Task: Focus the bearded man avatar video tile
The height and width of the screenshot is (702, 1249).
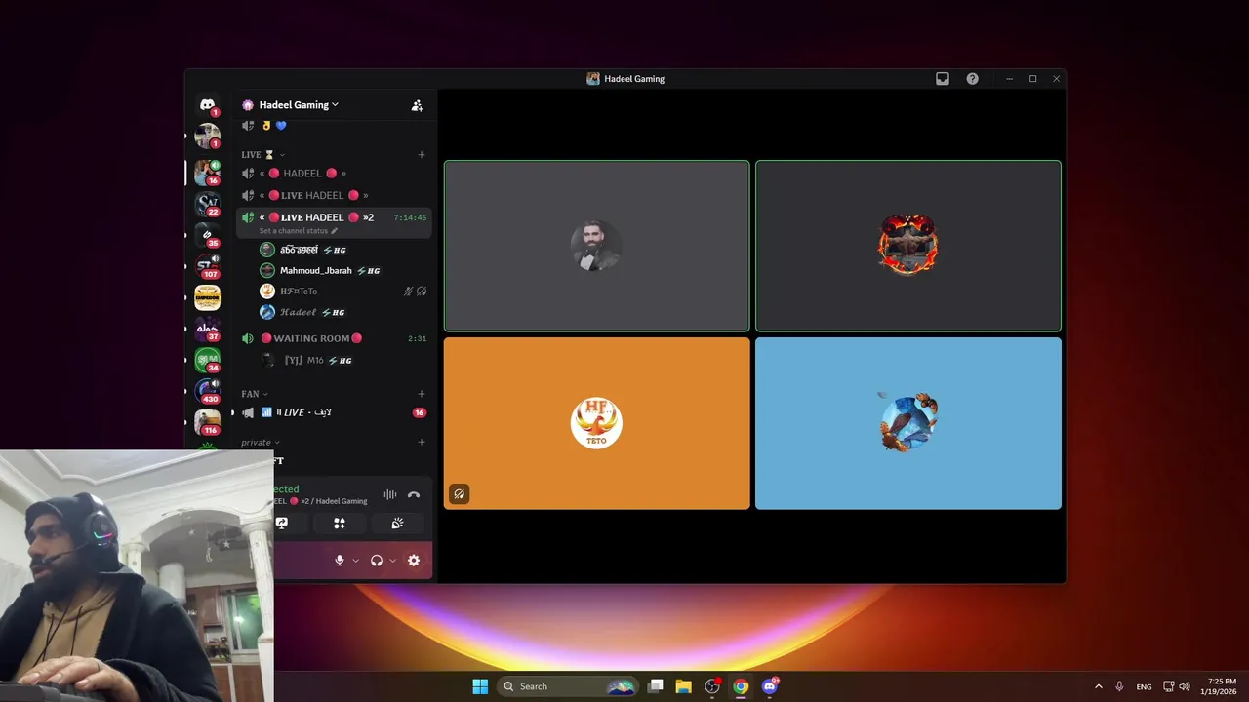Action: (x=596, y=246)
